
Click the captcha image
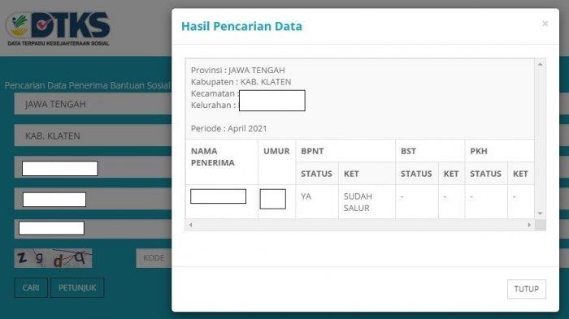click(53, 258)
